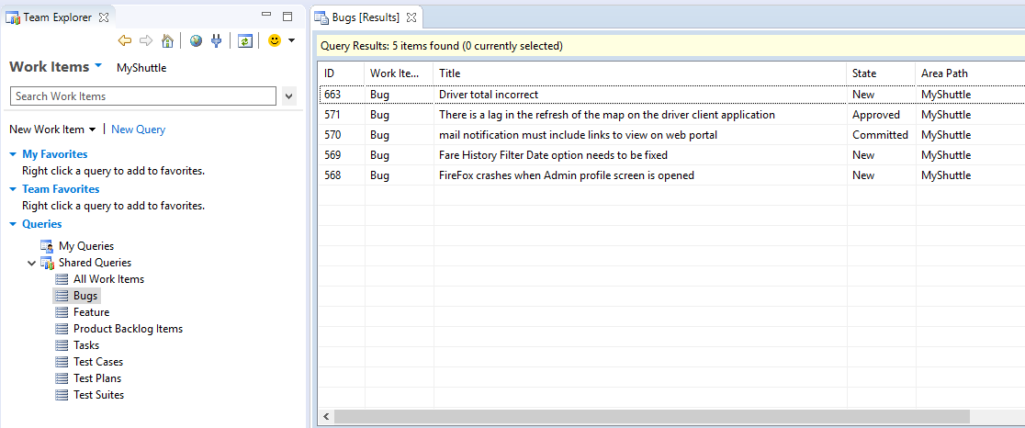Open the Feature query
This screenshot has height=428, width=1025.
coord(91,312)
